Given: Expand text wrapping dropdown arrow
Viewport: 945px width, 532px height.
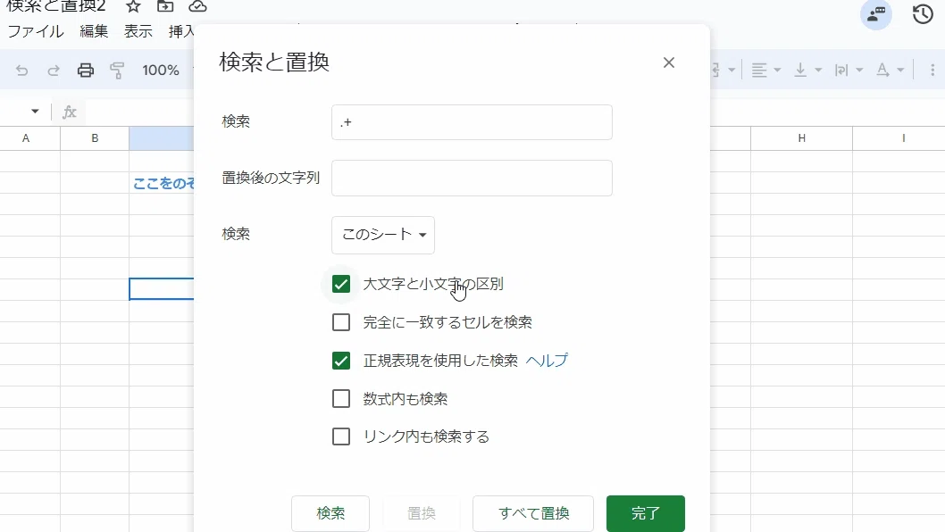Looking at the screenshot, I should [x=859, y=71].
